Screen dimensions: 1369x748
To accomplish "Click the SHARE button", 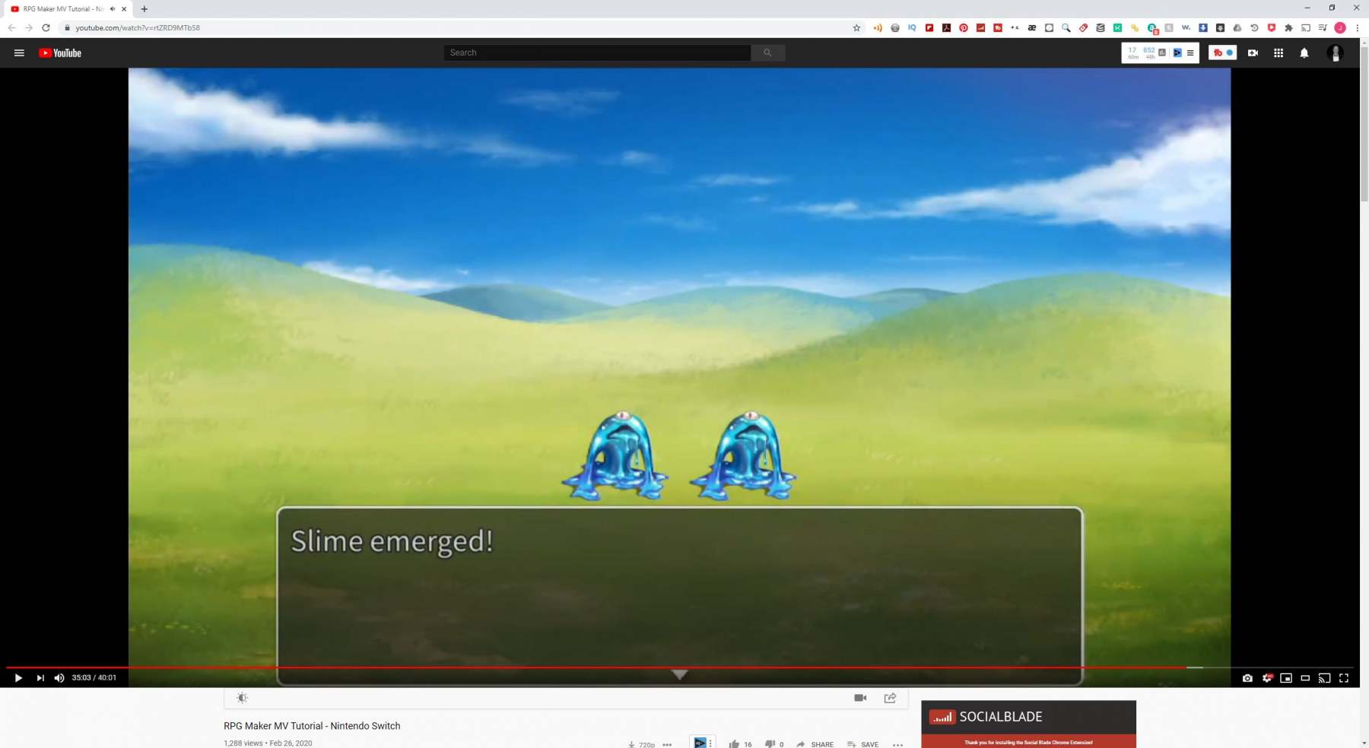I will pos(815,744).
